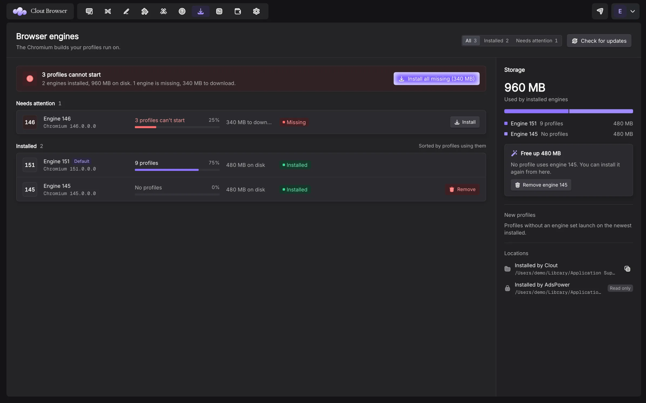The image size is (646, 403).
Task: Click the Installed by AdsPower location
Action: (568, 288)
